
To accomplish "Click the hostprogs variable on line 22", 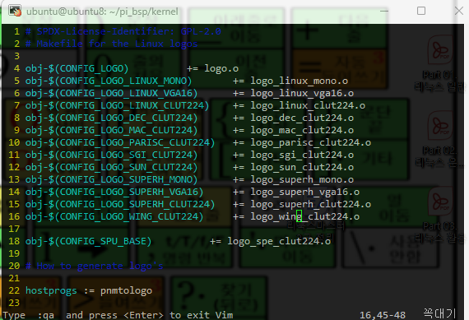I will coord(51,290).
